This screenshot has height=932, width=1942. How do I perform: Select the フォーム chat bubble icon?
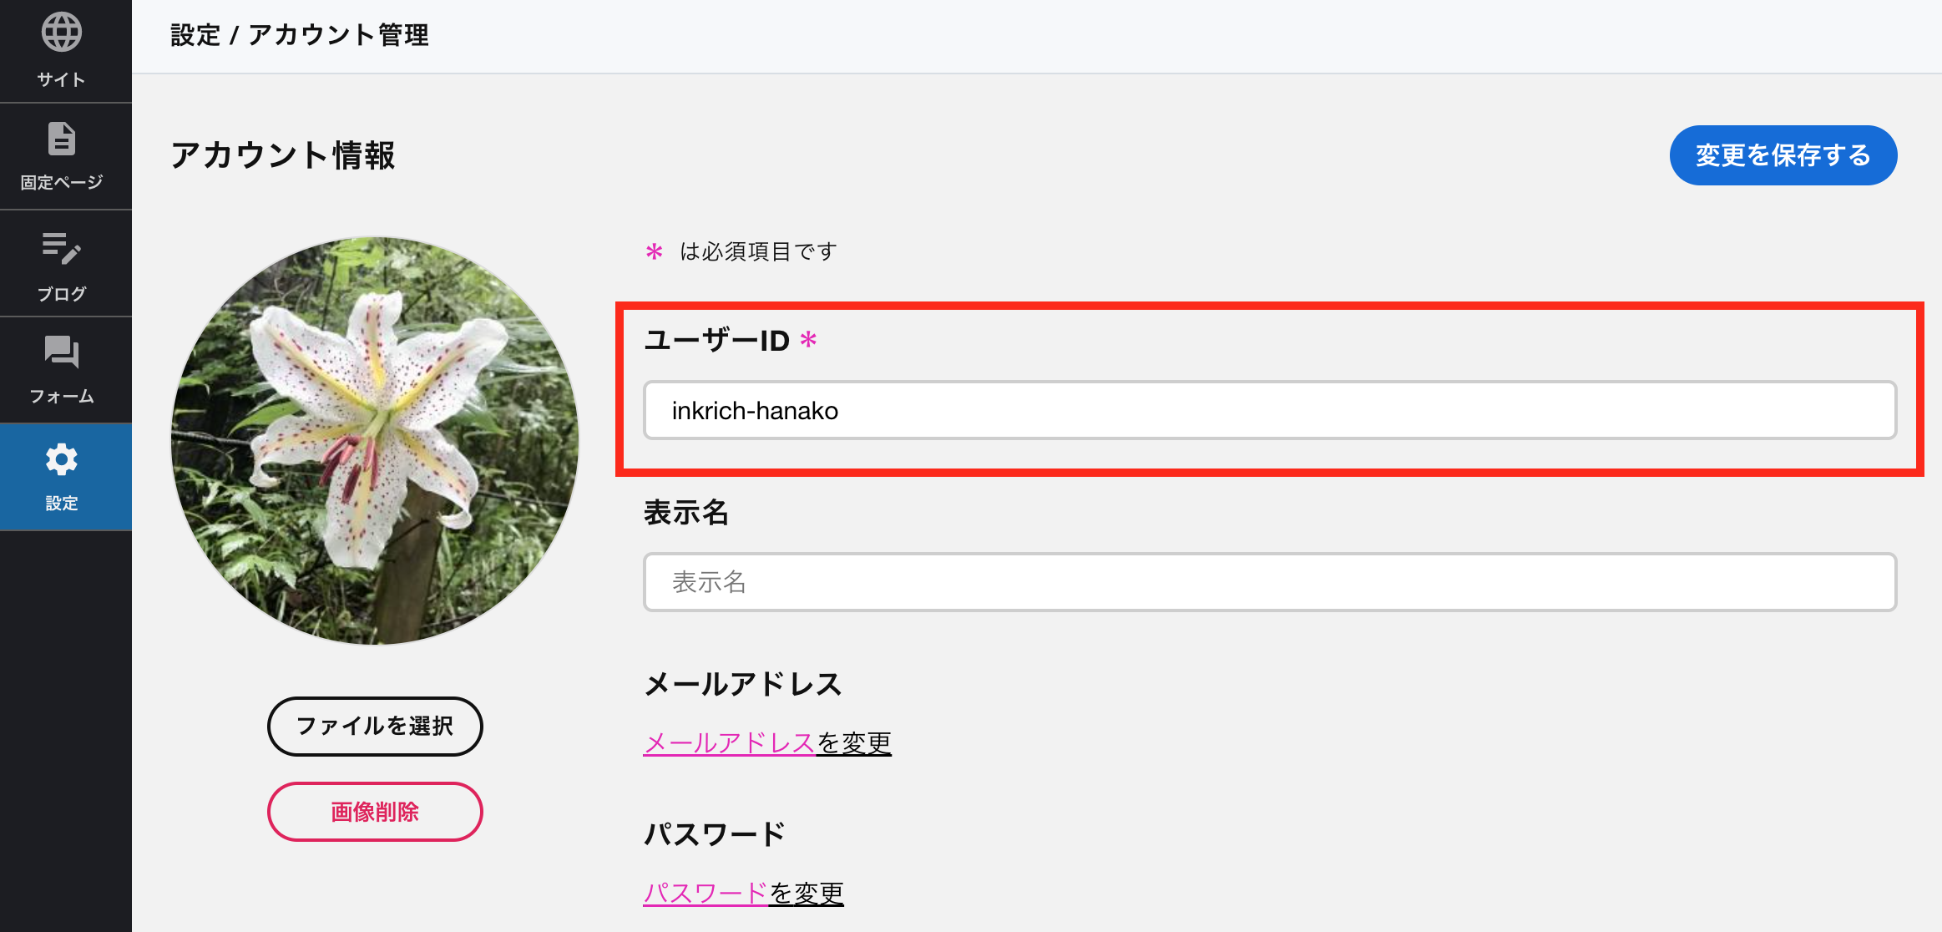pyautogui.click(x=62, y=352)
